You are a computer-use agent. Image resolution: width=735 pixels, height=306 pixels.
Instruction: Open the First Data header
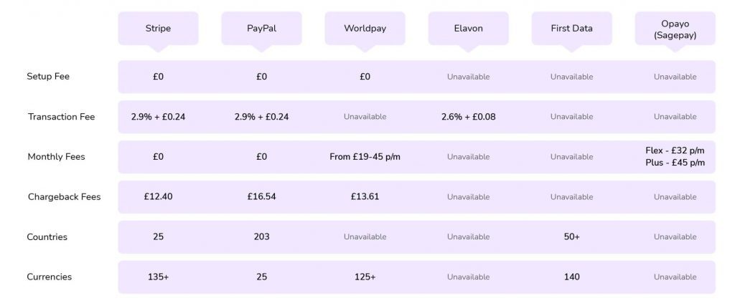point(571,29)
